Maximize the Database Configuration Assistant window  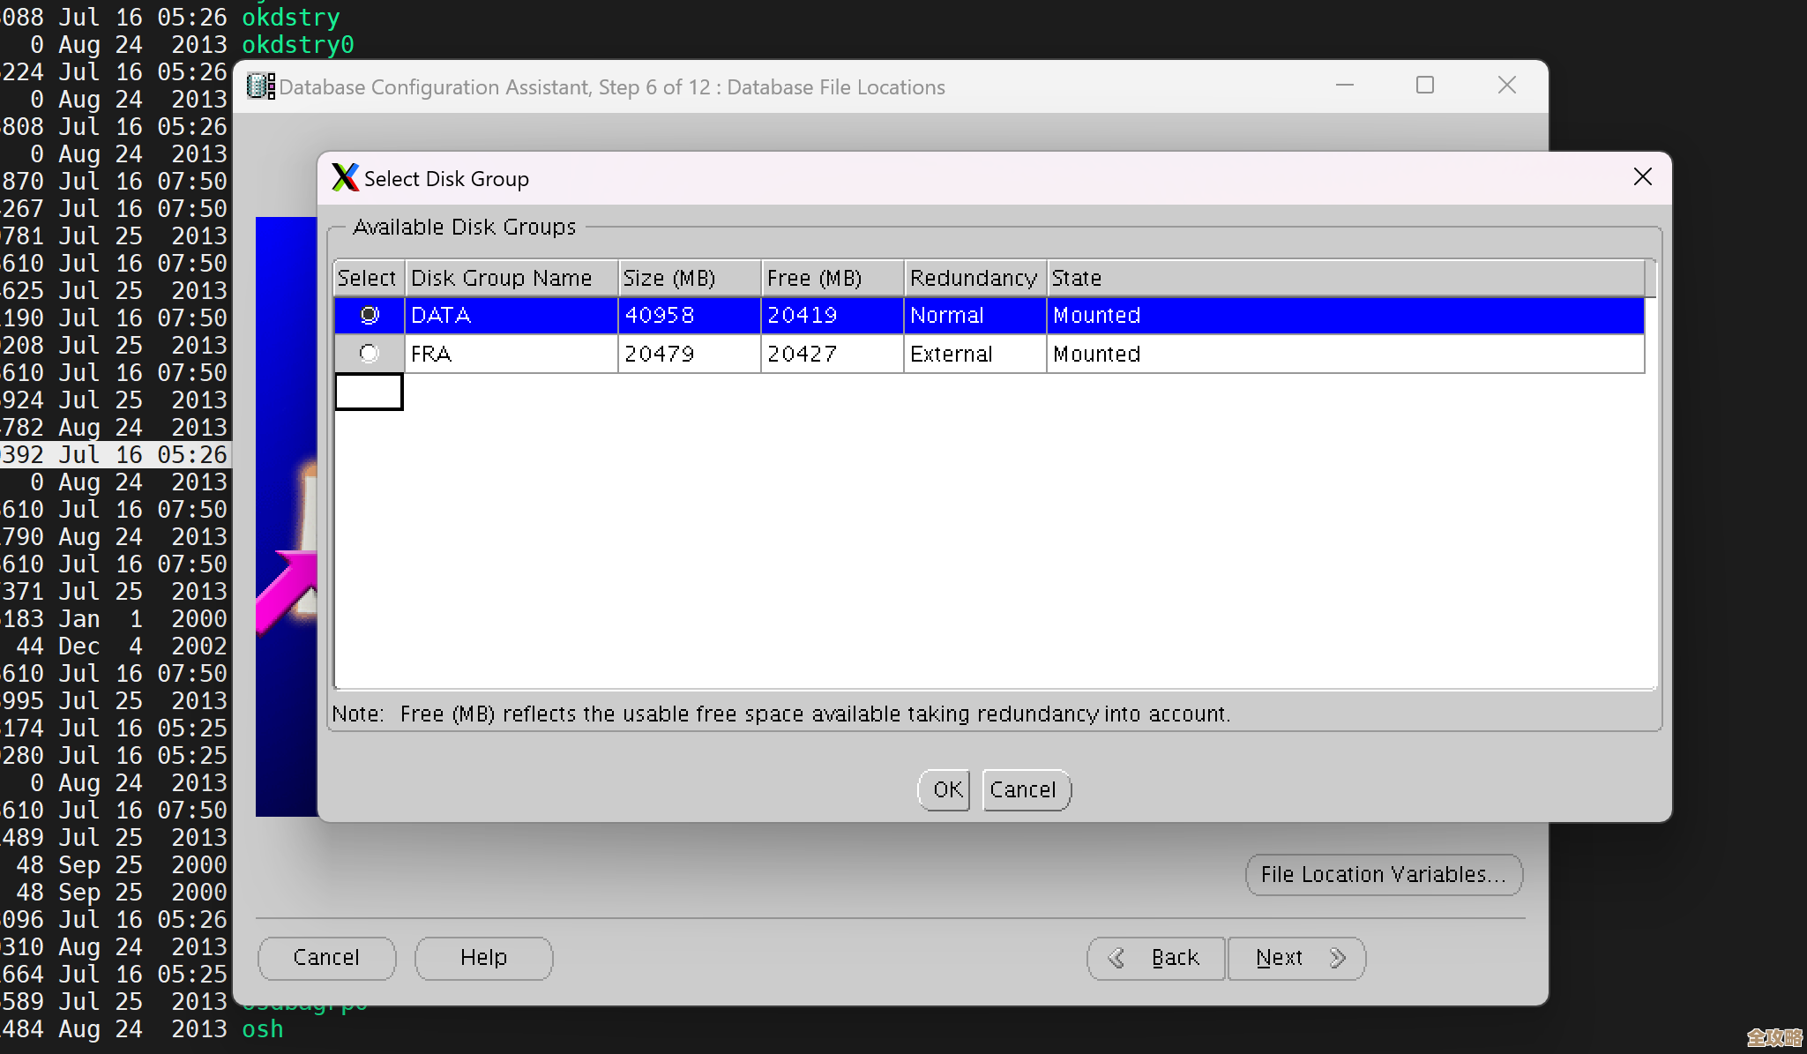(1424, 86)
